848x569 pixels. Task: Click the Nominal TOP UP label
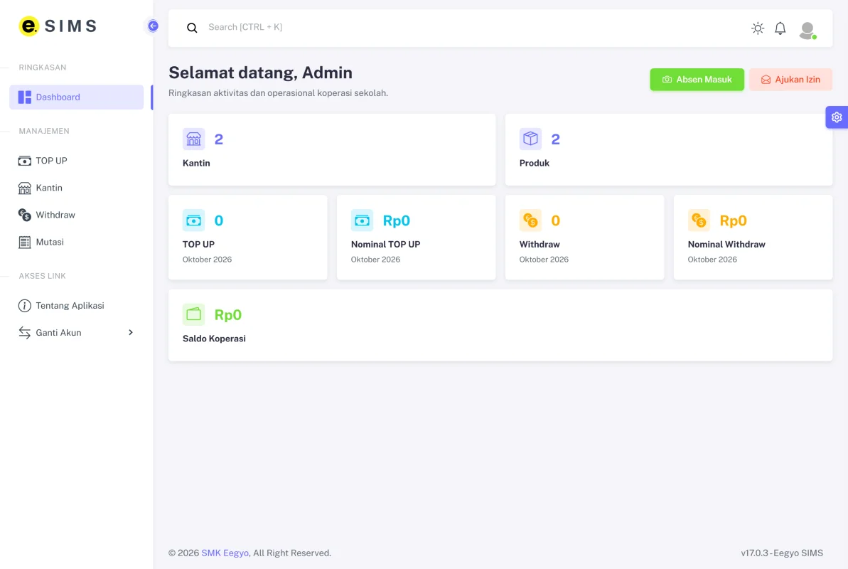click(x=385, y=244)
